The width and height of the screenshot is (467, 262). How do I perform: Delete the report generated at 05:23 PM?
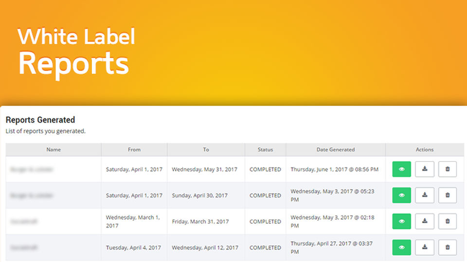(x=448, y=195)
